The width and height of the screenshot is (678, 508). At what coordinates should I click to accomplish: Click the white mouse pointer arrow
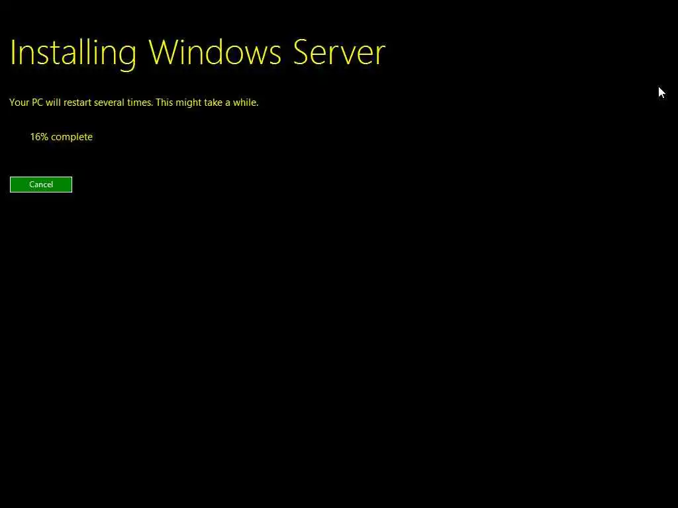(661, 93)
